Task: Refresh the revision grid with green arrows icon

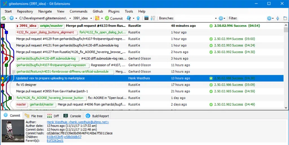Action: point(3,18)
